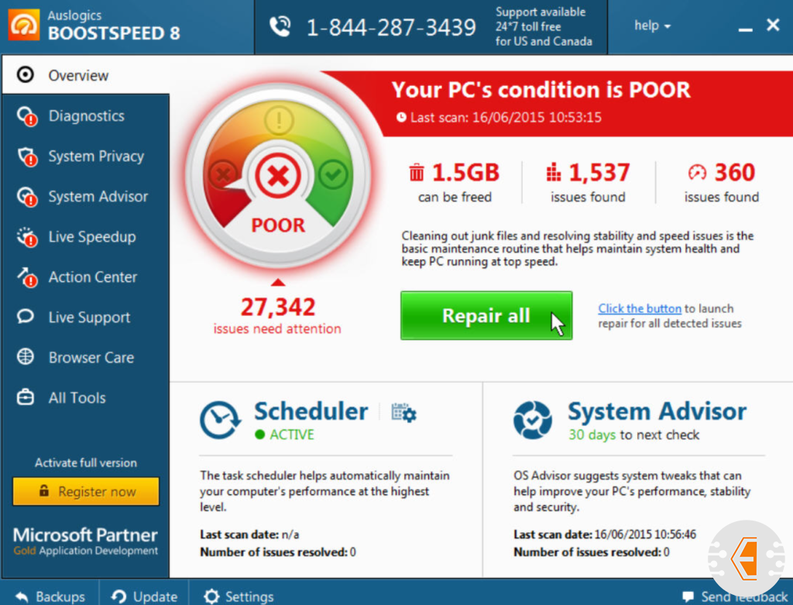This screenshot has height=605, width=793.
Task: Click the Live Speedup icon
Action: 26,237
